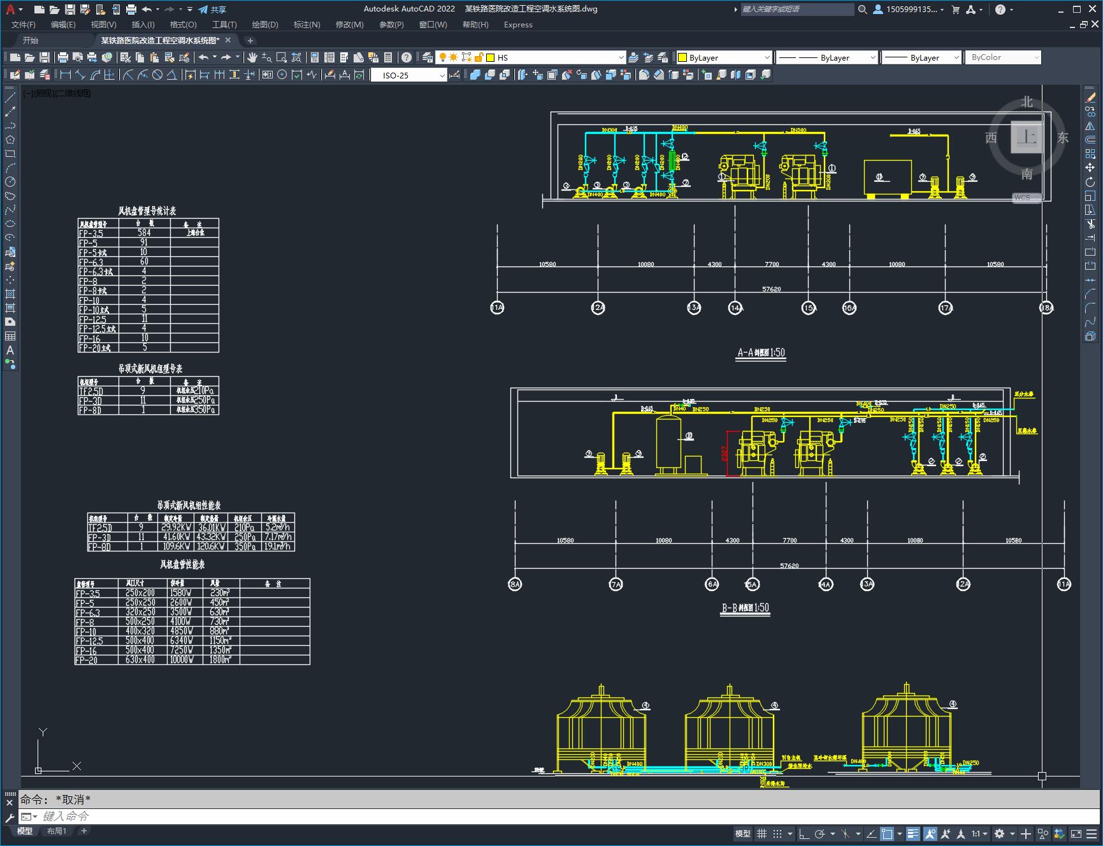Click the Workspace switching gear icon
1103x846 pixels.
point(1000,833)
